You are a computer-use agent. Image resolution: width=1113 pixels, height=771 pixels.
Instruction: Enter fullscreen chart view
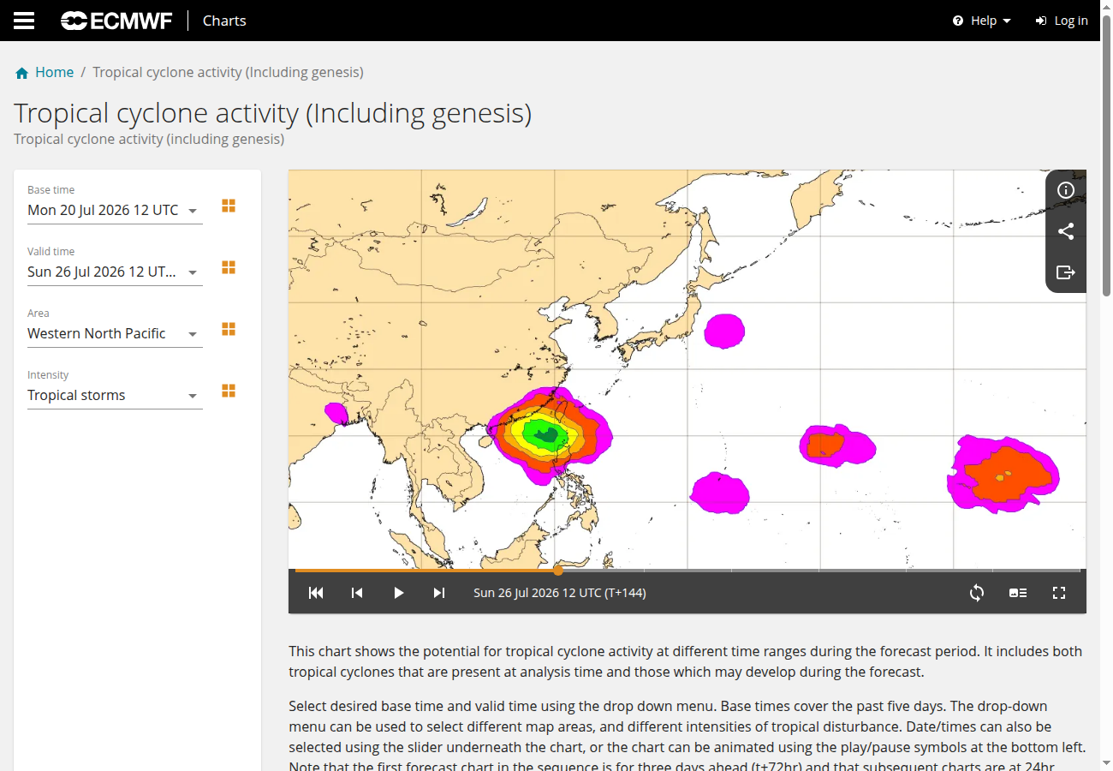tap(1059, 593)
